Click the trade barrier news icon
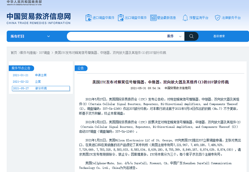 tap(153, 18)
